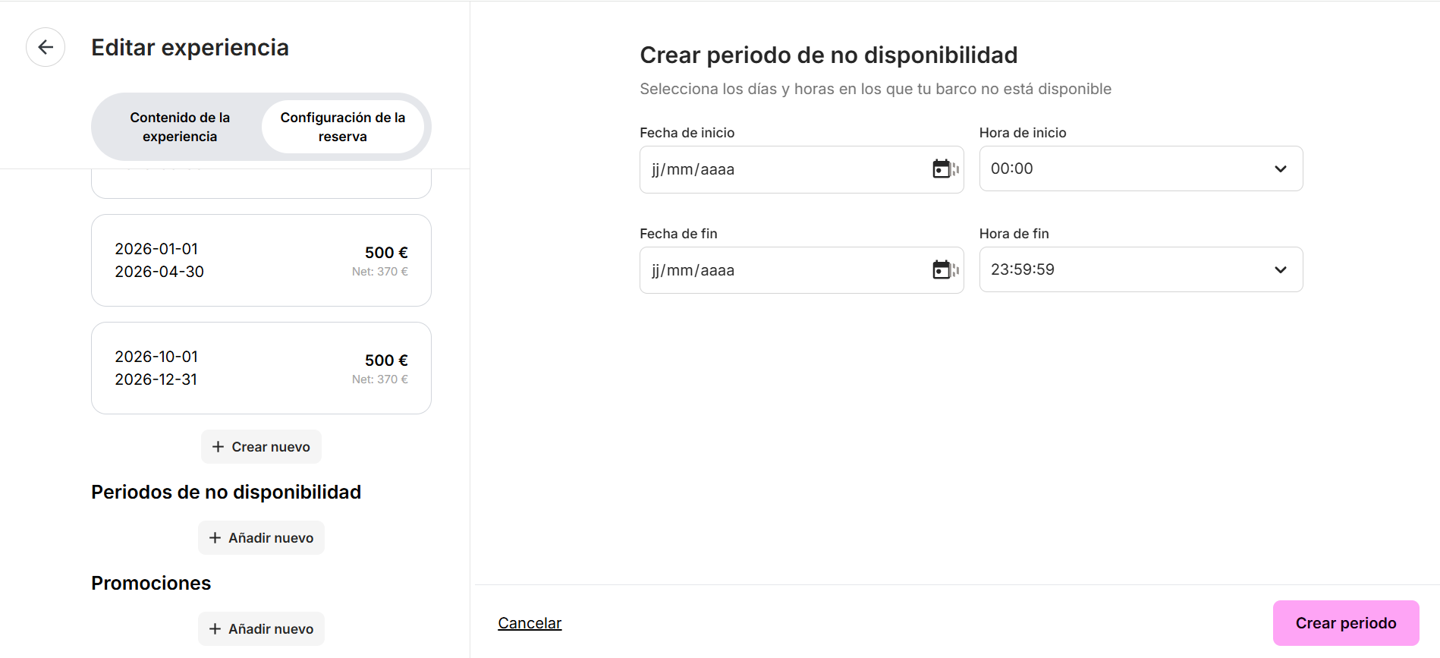Add new unavailability period with Añadir nuevo
Image resolution: width=1440 pixels, height=658 pixels.
261,538
